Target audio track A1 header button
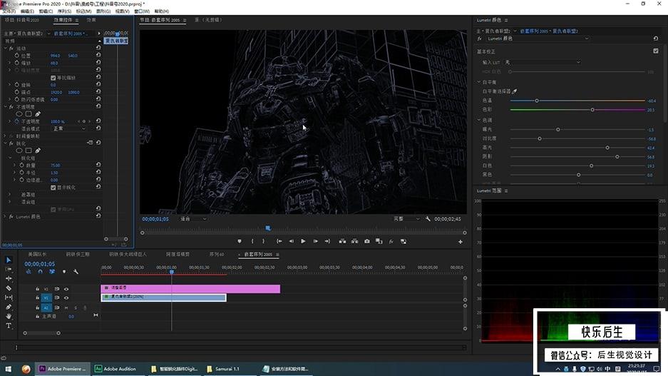Viewport: 668px width, 376px height. coord(46,308)
